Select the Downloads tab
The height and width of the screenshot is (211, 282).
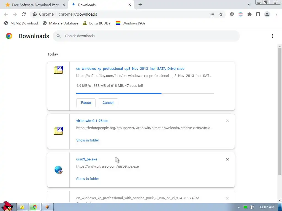coord(101,5)
